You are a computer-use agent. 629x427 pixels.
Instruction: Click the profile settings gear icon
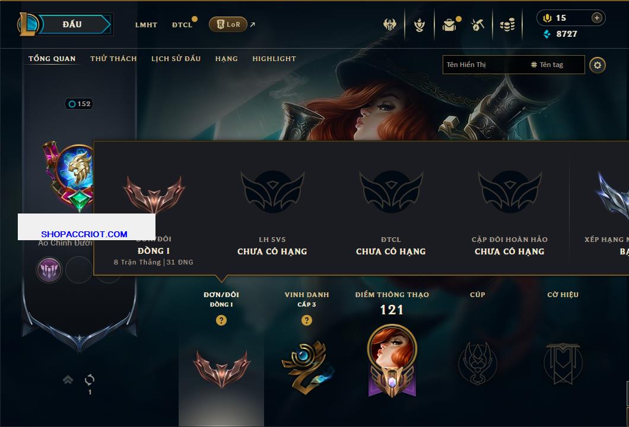pyautogui.click(x=598, y=65)
